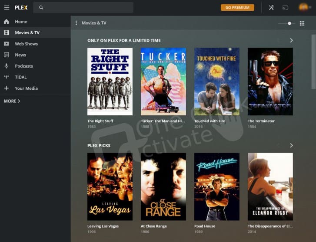Click The Disappearance of El... title text
316x242 pixels.
270,226
